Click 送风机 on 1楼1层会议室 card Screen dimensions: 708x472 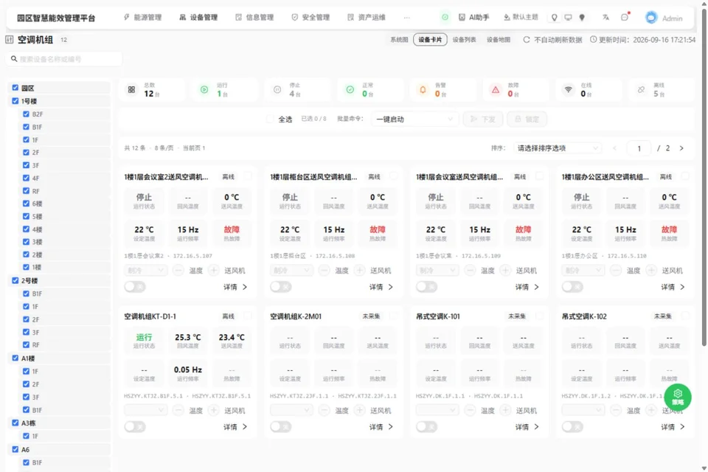527,270
